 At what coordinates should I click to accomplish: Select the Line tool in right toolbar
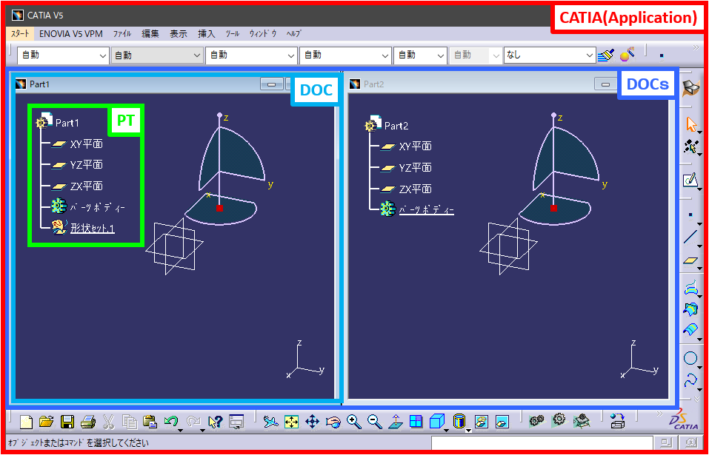pos(690,237)
